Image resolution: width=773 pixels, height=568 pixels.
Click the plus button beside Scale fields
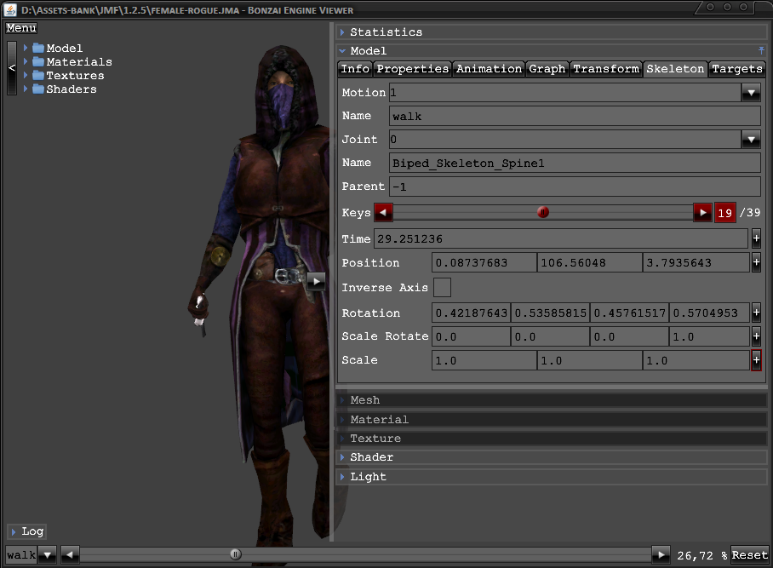pyautogui.click(x=756, y=360)
